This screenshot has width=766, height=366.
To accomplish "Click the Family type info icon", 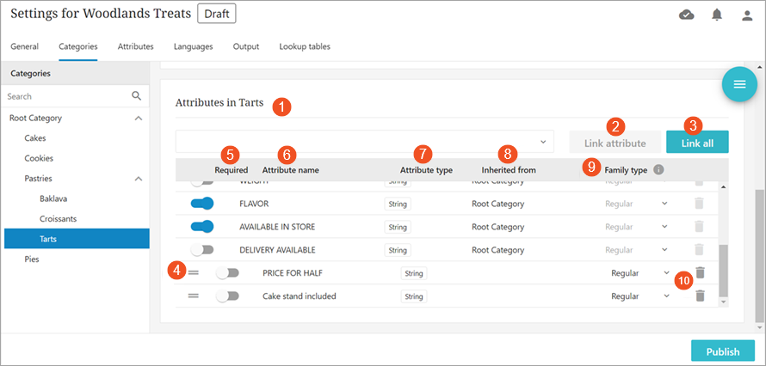I will pos(658,170).
